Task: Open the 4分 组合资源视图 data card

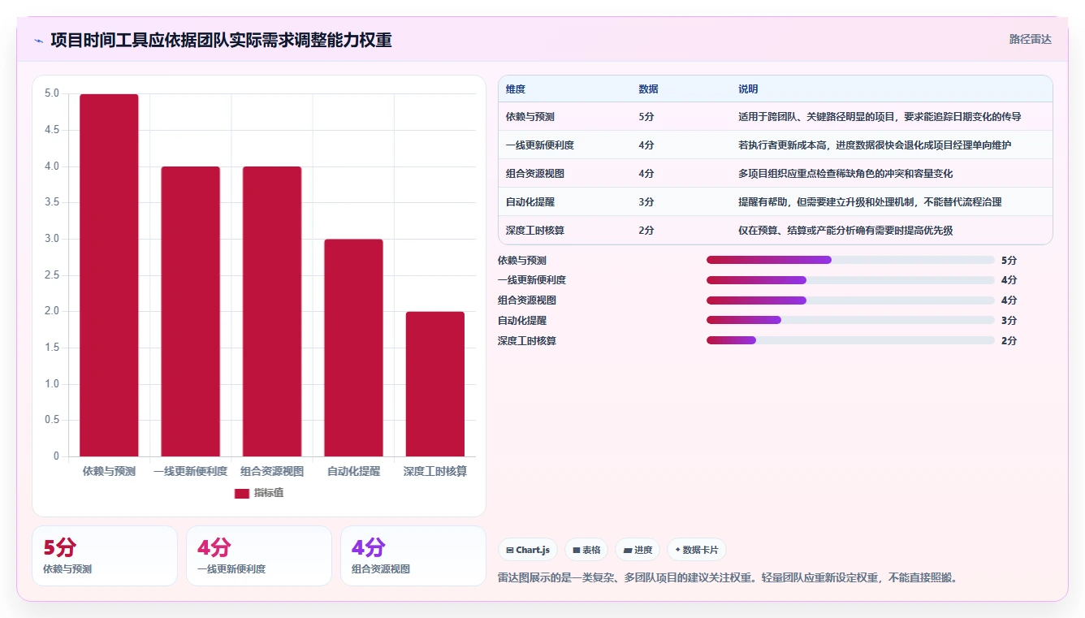Action: [413, 555]
